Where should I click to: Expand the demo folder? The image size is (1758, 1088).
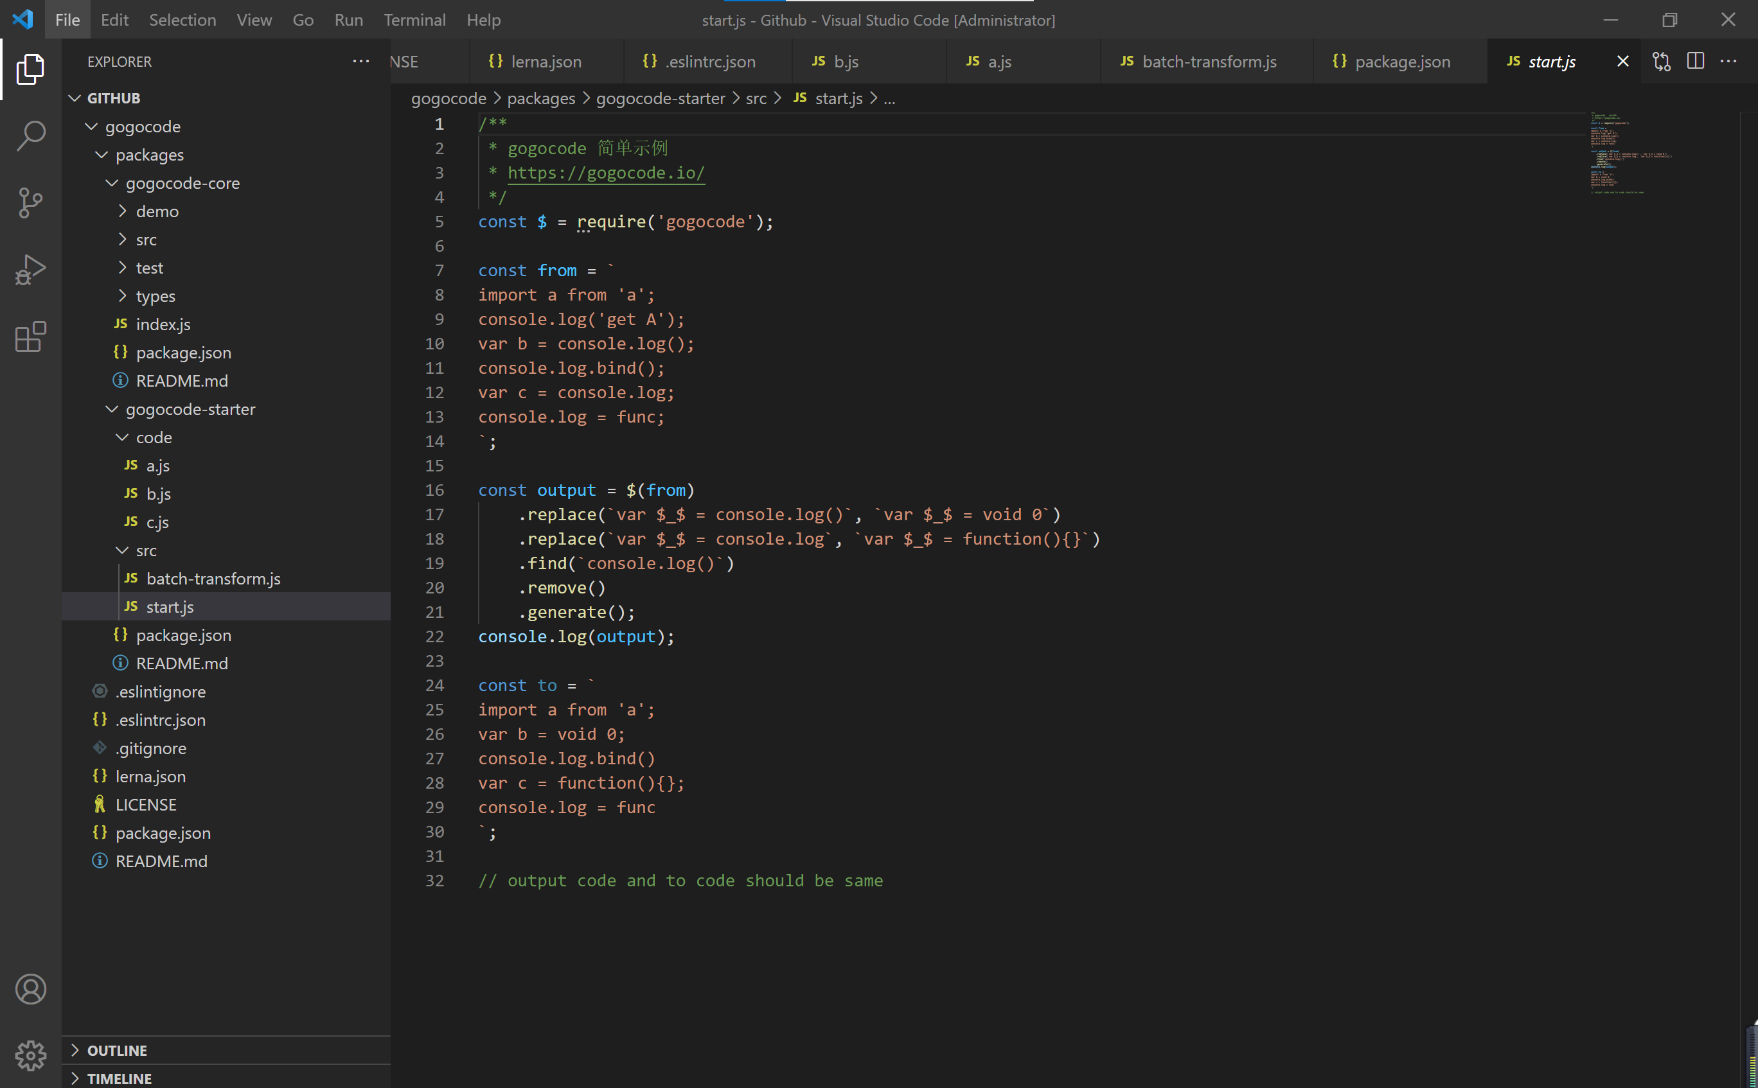122,211
